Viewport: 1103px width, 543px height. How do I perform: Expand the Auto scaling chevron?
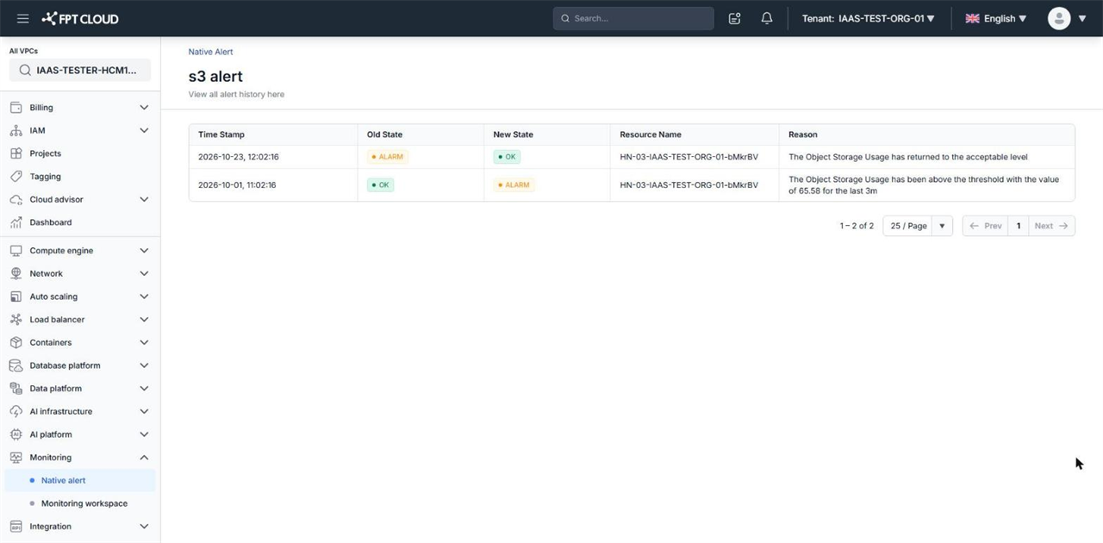click(x=144, y=296)
